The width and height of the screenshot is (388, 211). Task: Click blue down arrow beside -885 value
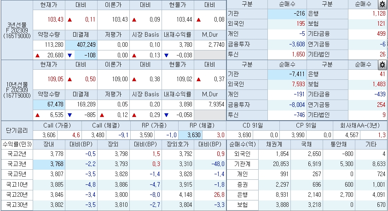[x=70, y=115]
